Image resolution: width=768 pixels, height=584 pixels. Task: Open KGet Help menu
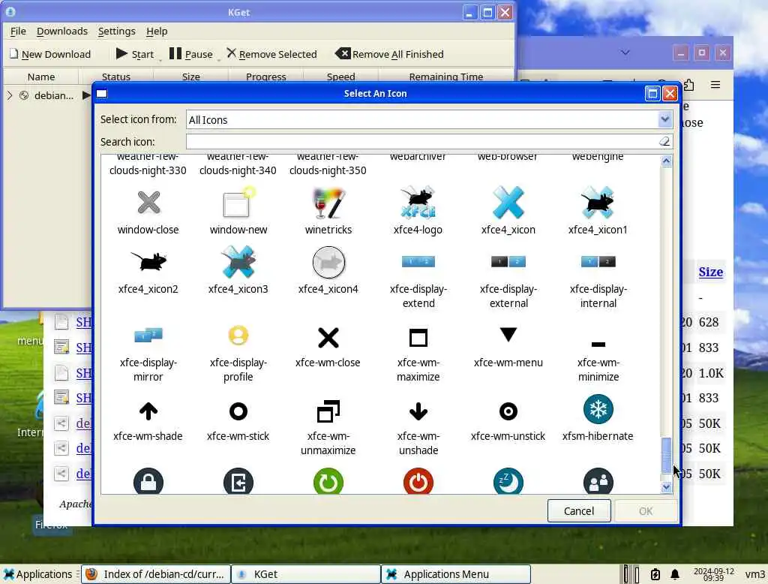point(157,32)
